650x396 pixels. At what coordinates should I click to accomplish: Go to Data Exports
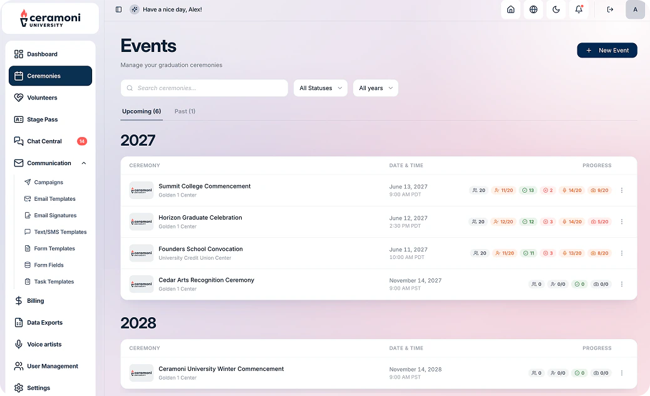[x=50, y=323]
